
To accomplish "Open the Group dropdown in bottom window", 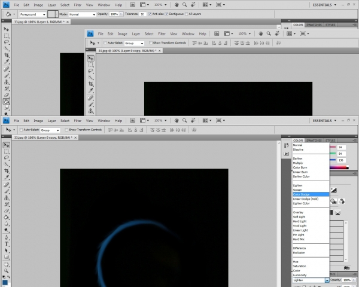I will 50,130.
